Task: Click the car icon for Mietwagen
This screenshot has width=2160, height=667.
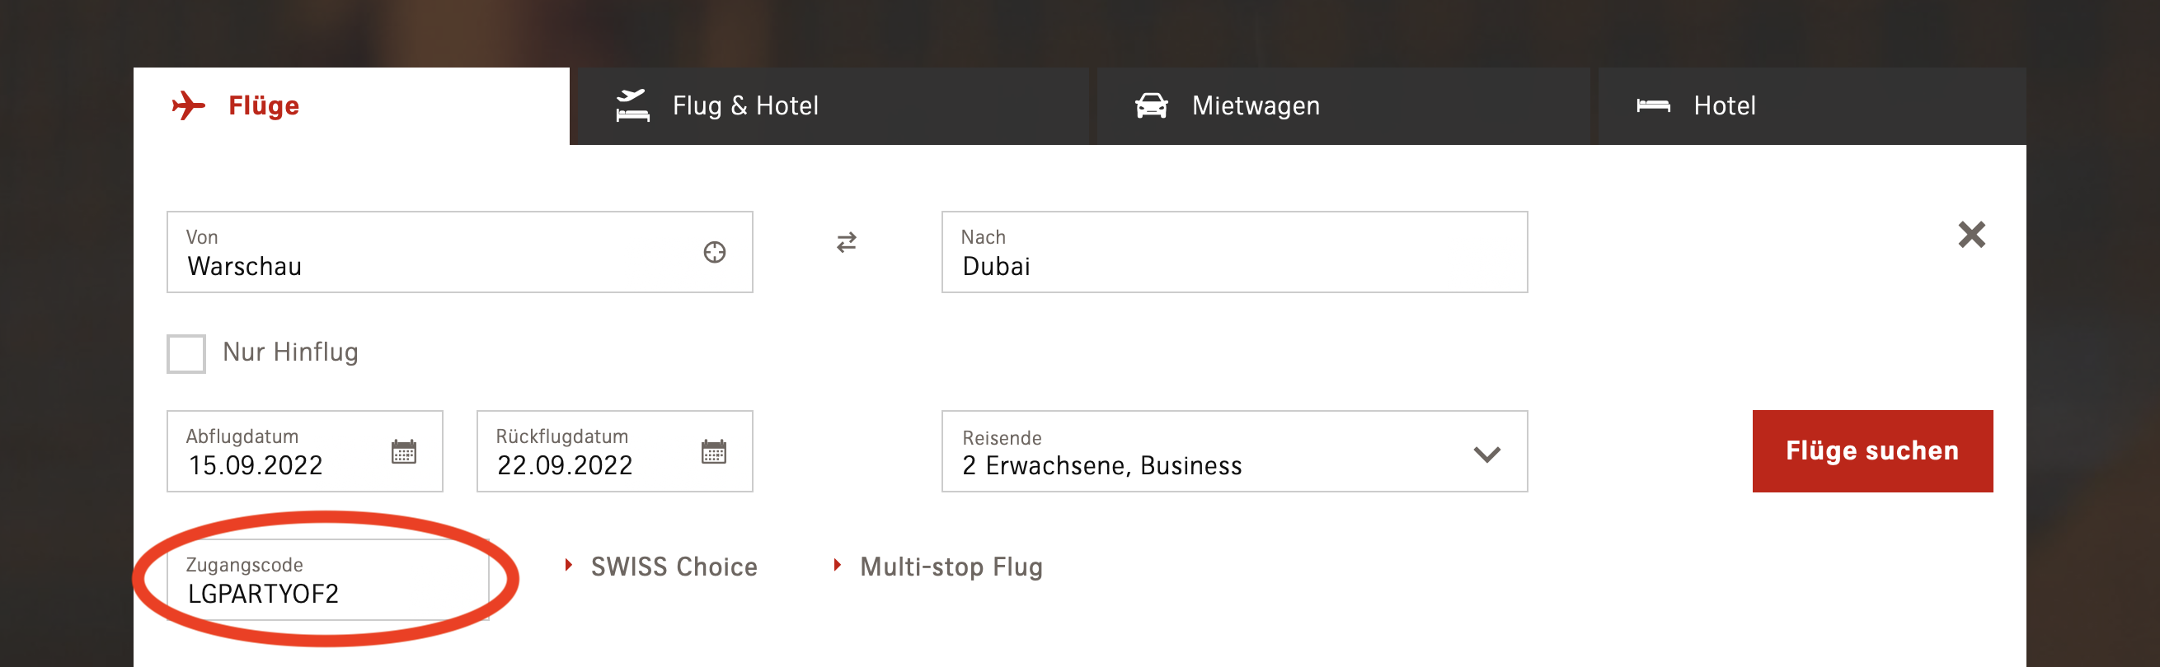Action: pos(1150,105)
